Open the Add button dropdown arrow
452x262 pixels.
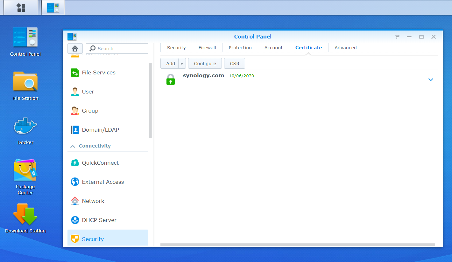(182, 64)
